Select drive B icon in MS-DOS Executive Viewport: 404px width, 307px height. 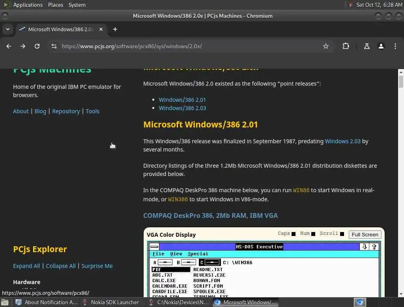186,262
